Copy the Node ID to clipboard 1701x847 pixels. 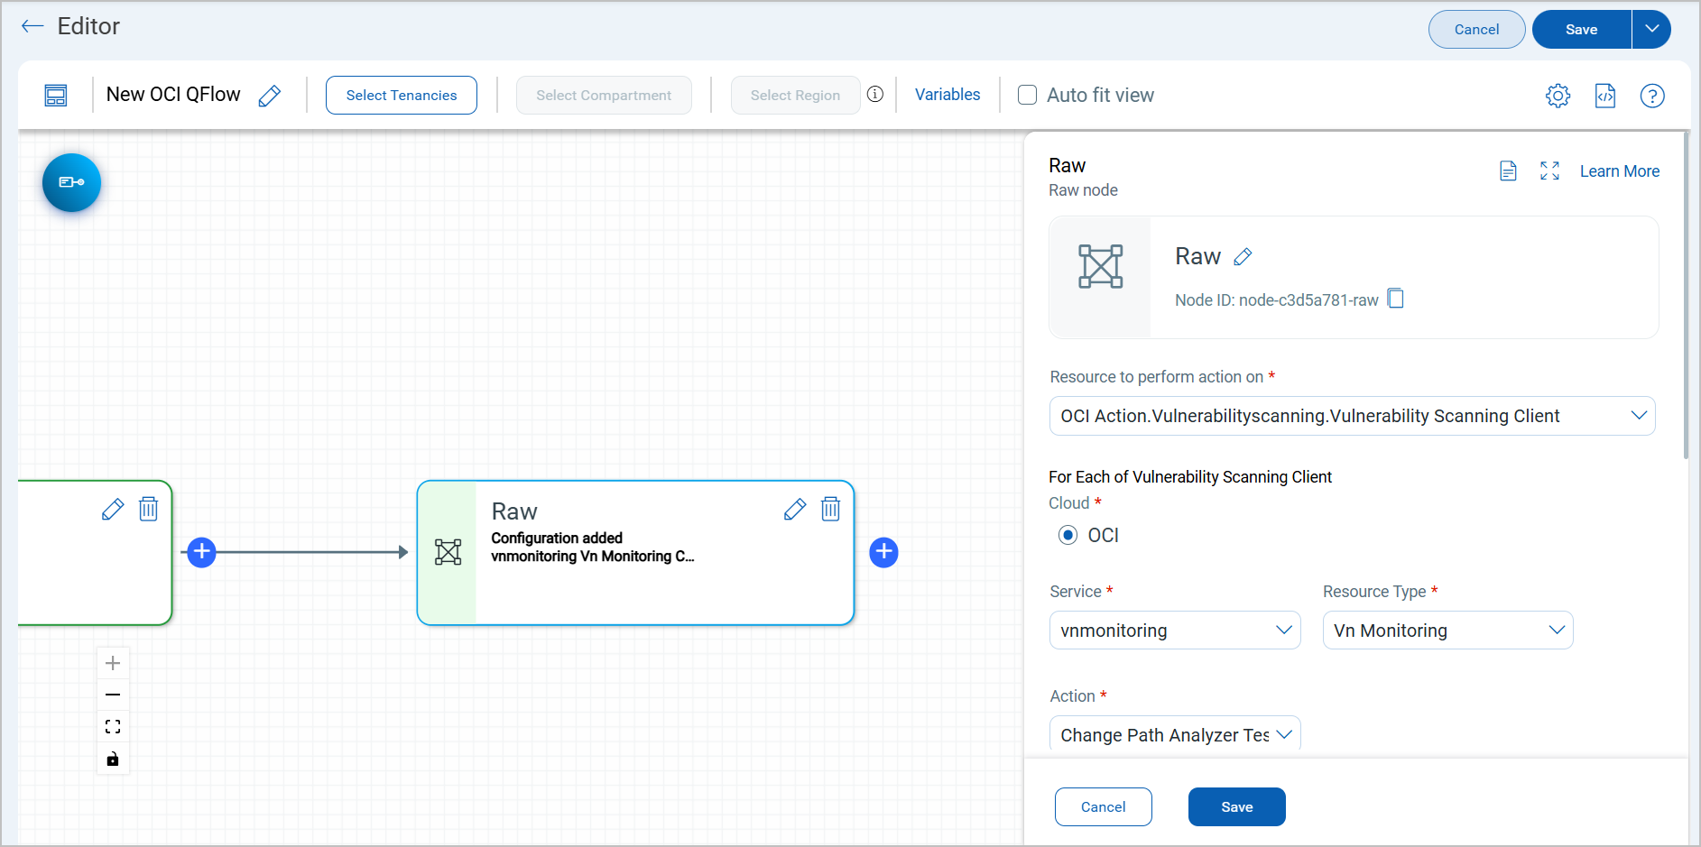click(1395, 299)
